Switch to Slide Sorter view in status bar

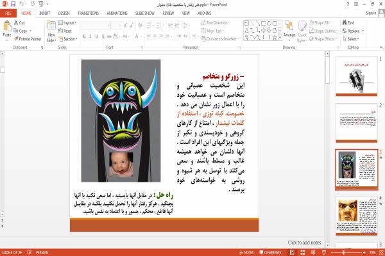click(x=302, y=252)
